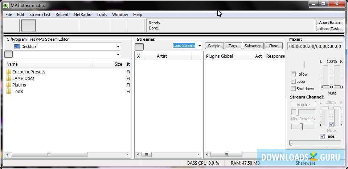Click the RAM: 47.50 MB status
The width and height of the screenshot is (348, 169).
[245, 163]
